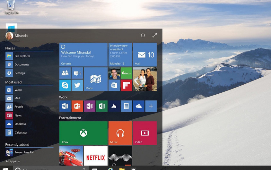
Task: Click the Ask me anything search box
Action: (x=51, y=168)
